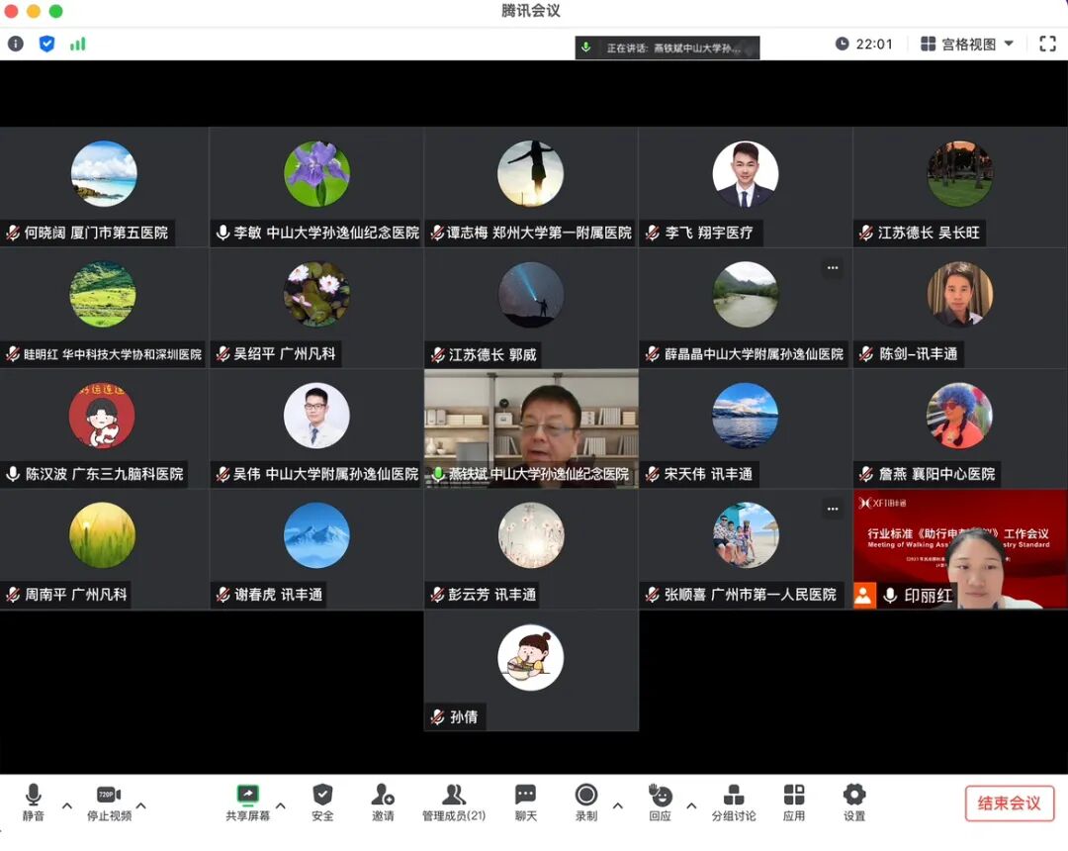
Task: Click name label 宋天伟 讯丰通
Action: [708, 474]
